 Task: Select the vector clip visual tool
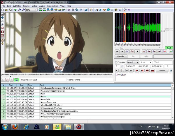[2, 35]
